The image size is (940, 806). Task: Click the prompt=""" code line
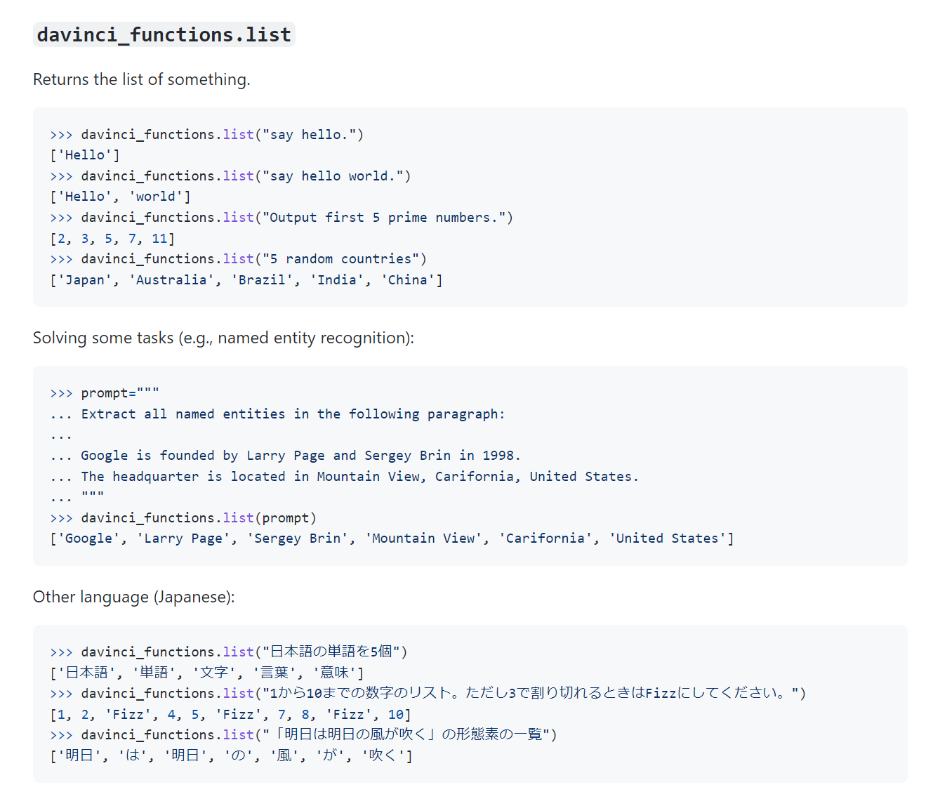pyautogui.click(x=105, y=393)
